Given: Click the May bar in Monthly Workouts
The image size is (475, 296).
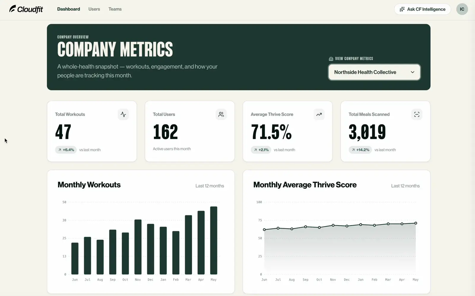Looking at the screenshot, I should [x=214, y=240].
